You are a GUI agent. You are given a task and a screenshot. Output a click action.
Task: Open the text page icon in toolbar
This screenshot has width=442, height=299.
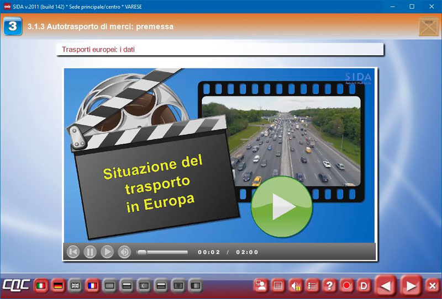278,286
